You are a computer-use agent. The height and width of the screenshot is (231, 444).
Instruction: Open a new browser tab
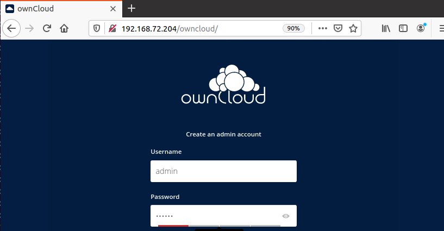pos(132,9)
